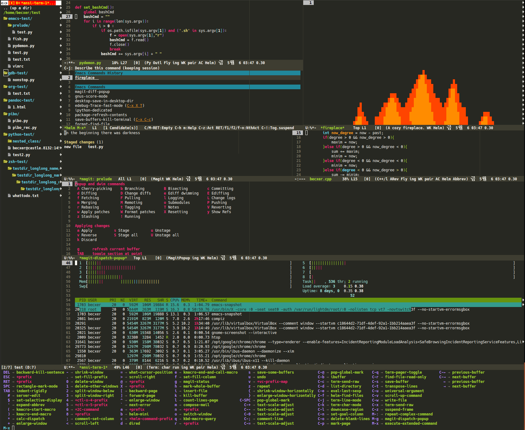The height and width of the screenshot is (430, 525).
Task: Click *magit-dispatch-popup* mode line name
Action: point(103,258)
